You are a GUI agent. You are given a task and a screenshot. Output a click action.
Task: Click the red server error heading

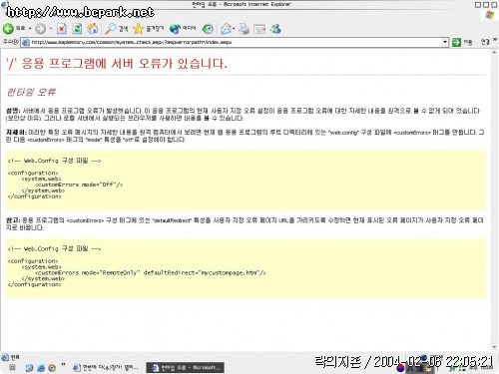(x=117, y=63)
